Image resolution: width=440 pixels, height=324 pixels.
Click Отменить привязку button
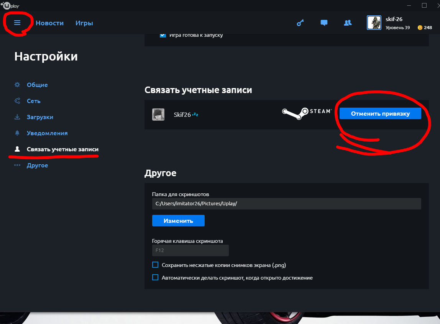click(380, 113)
